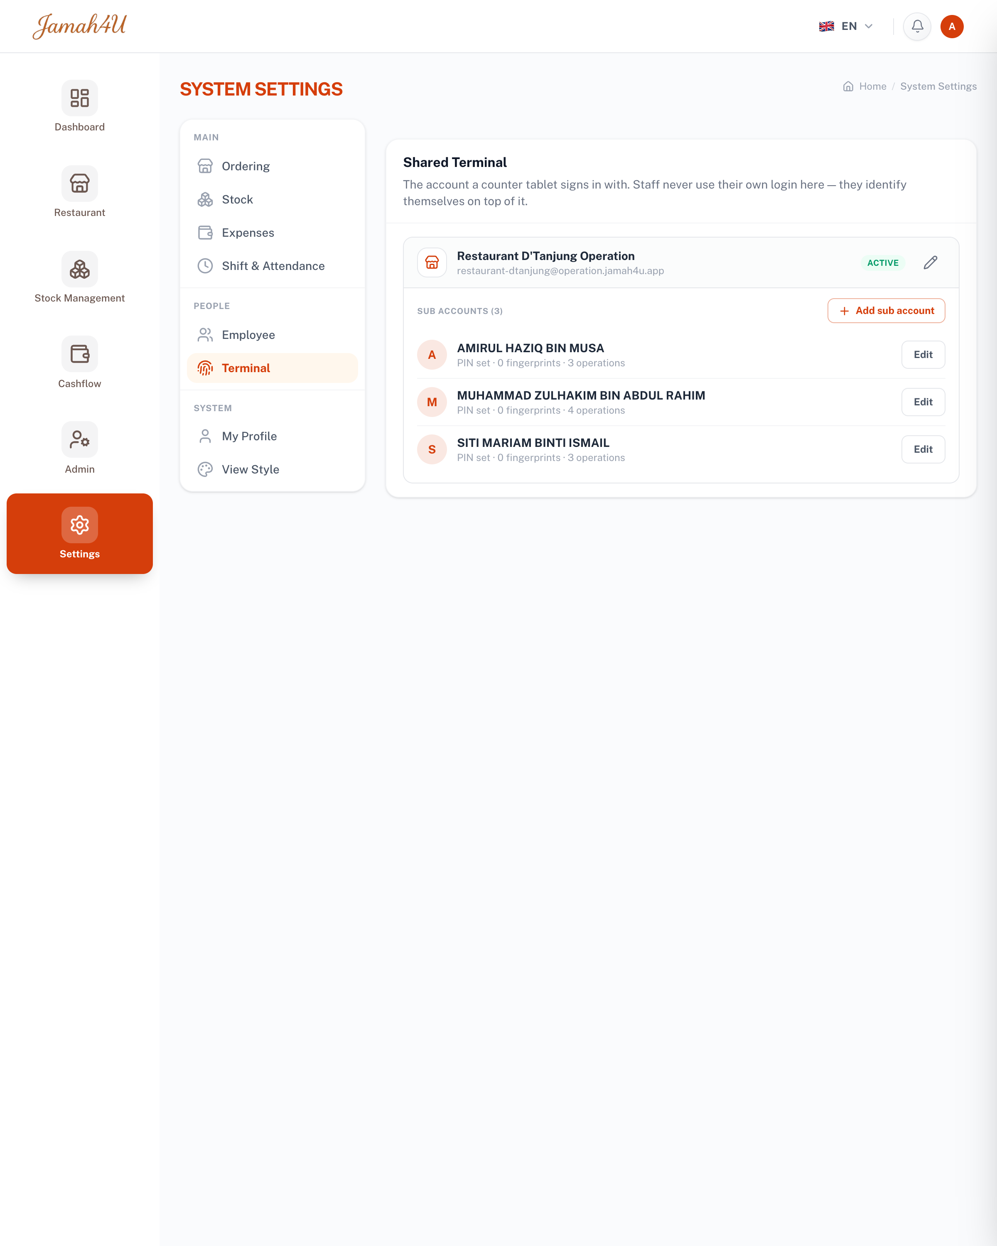
Task: Click the Stock Management label
Action: [80, 298]
